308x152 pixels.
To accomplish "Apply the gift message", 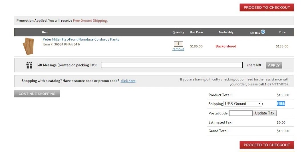I will click(274, 65).
